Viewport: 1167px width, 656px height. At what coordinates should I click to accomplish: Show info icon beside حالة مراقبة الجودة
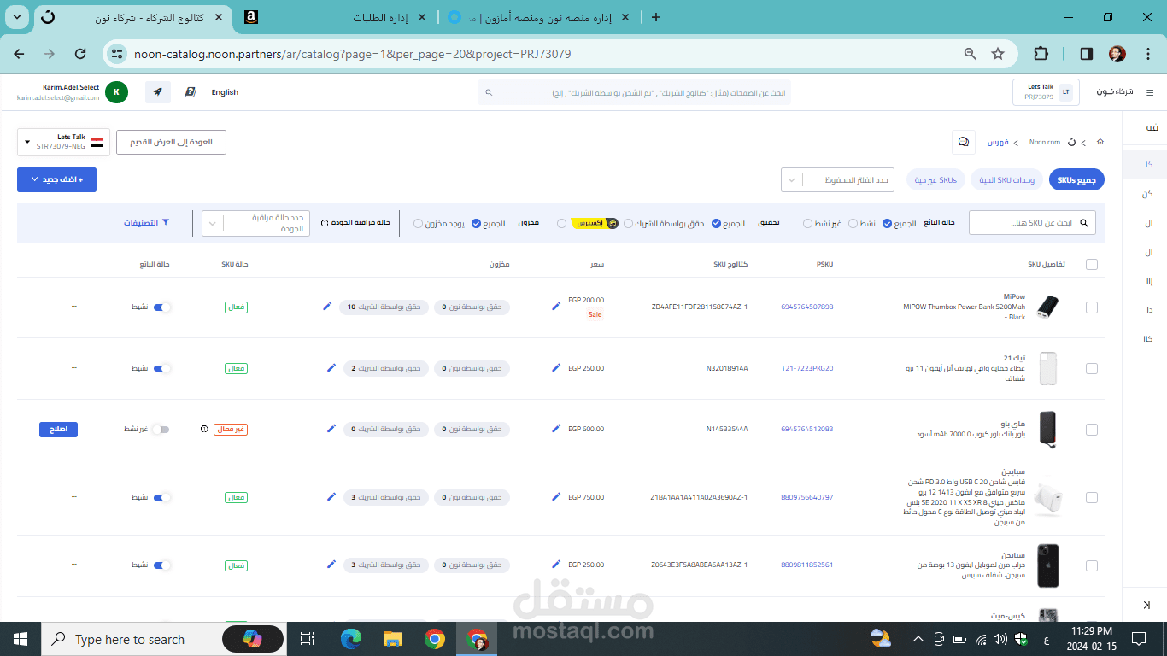325,223
